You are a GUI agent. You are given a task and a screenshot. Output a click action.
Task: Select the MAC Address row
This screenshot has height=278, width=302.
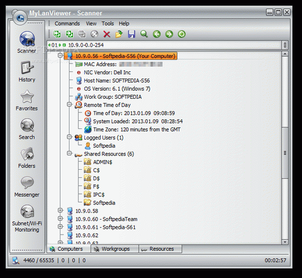(119, 64)
